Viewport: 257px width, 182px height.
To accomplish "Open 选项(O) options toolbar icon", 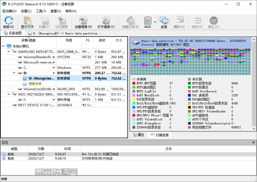I will [x=197, y=21].
